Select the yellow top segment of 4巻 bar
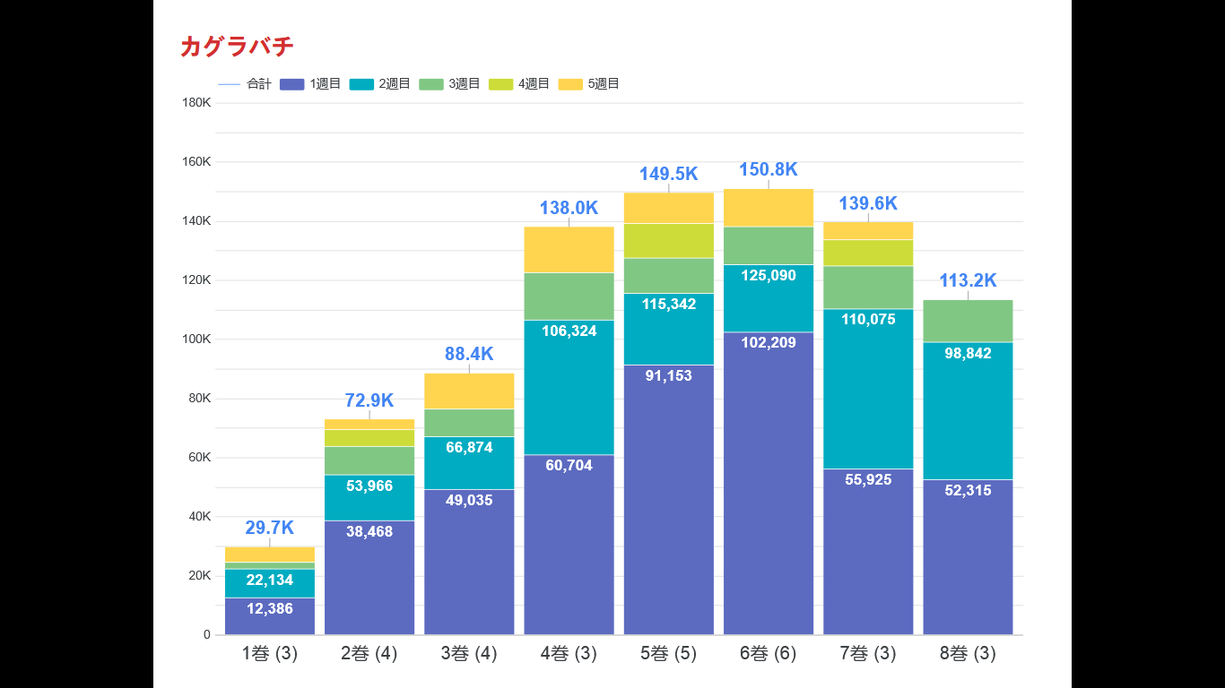The height and width of the screenshot is (688, 1225). pyautogui.click(x=569, y=249)
